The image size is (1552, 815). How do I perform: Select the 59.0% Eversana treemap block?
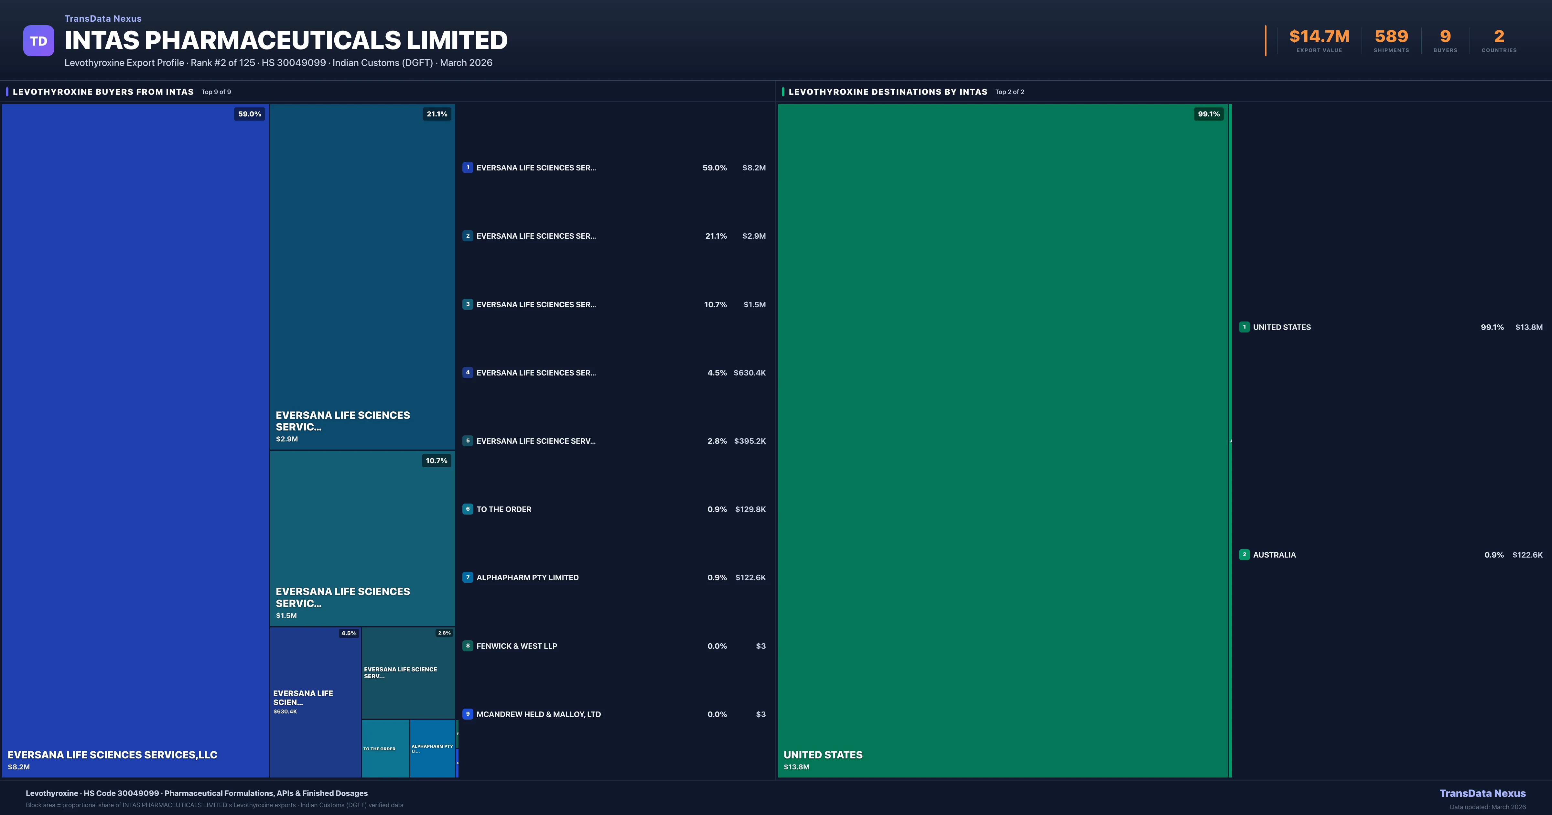click(x=135, y=440)
